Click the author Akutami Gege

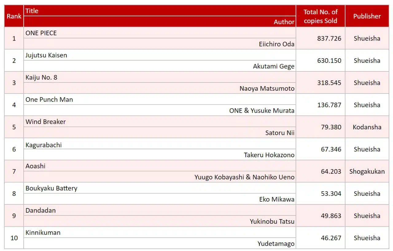[x=274, y=66]
